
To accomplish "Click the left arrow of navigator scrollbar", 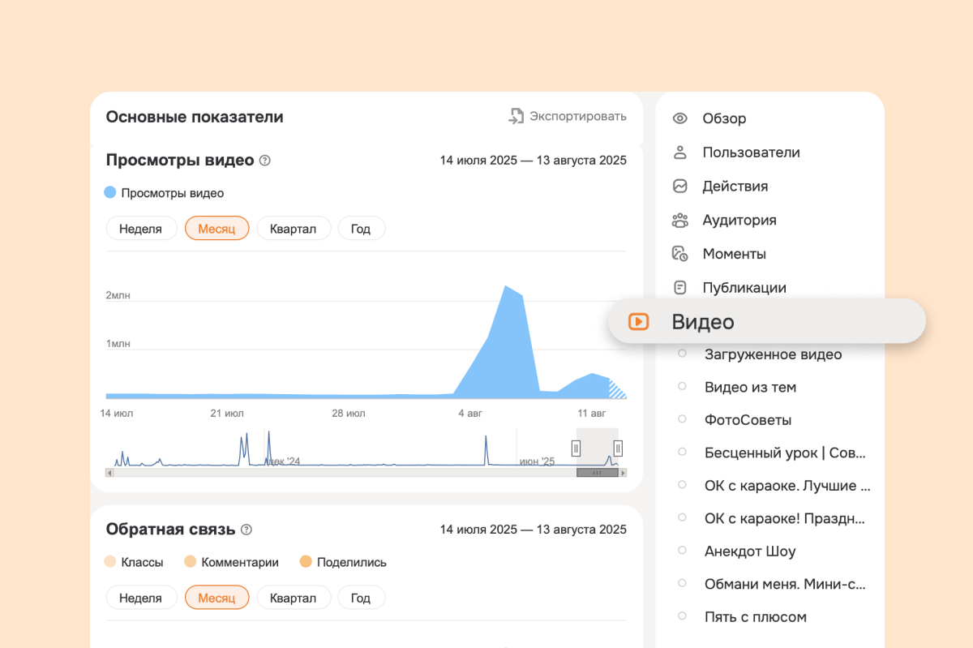I will [109, 472].
